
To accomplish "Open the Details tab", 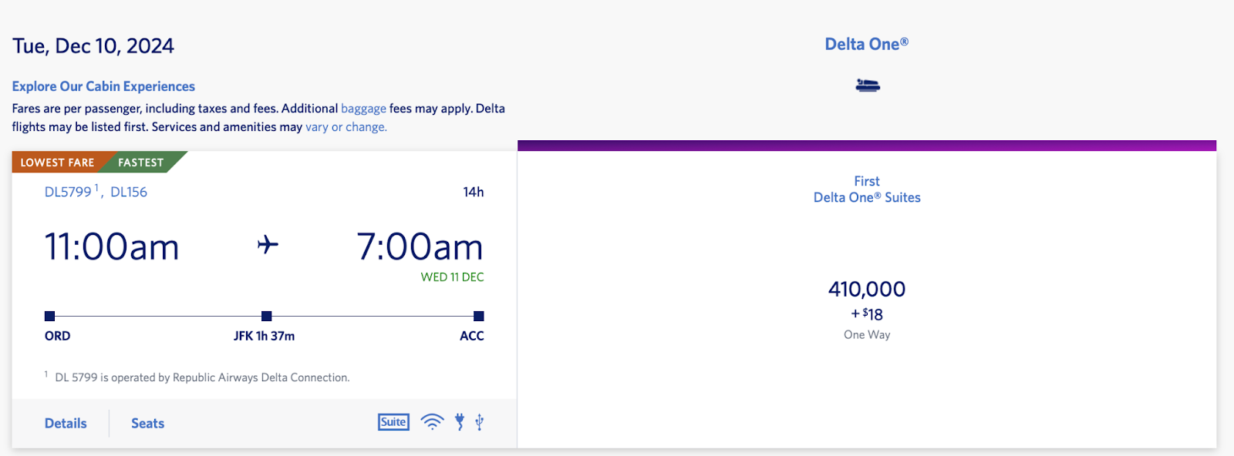I will pyautogui.click(x=66, y=424).
